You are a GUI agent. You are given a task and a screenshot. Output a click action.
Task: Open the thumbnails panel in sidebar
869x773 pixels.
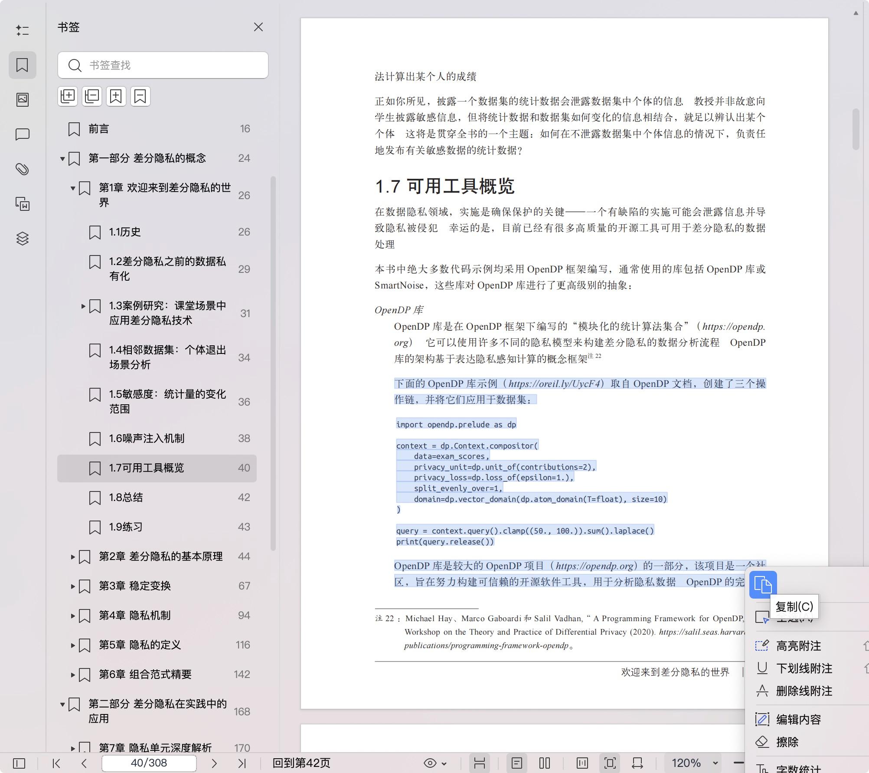pos(23,100)
